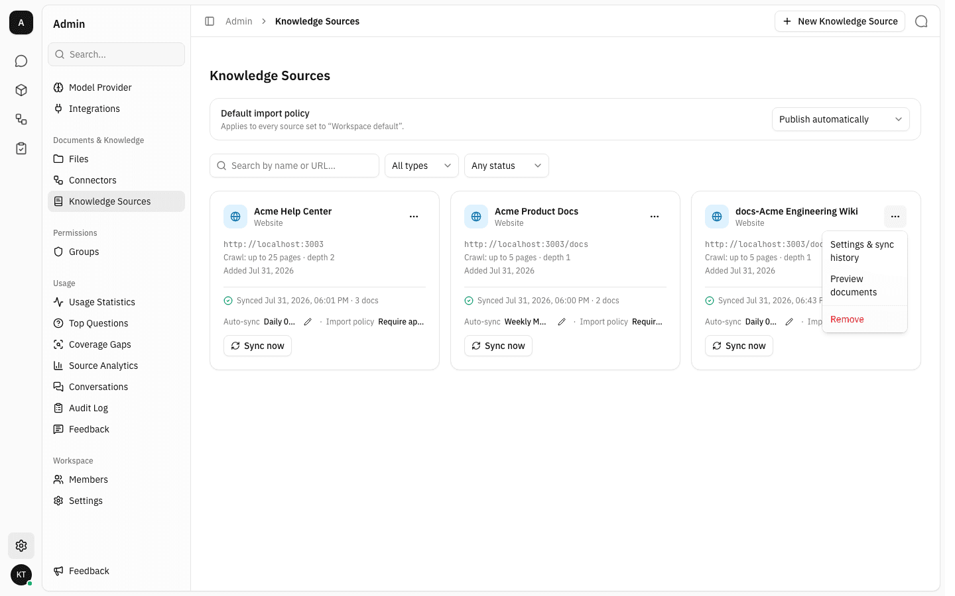Open Source Analytics
The width and height of the screenshot is (955, 596).
(x=116, y=366)
